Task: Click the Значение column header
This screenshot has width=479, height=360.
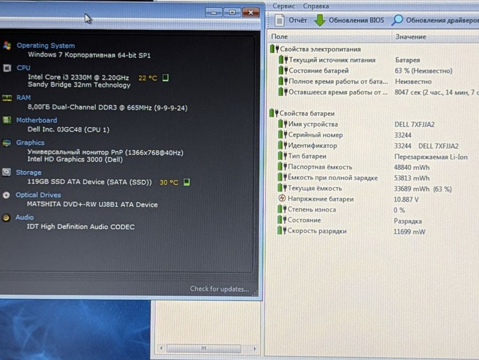Action: (x=435, y=37)
